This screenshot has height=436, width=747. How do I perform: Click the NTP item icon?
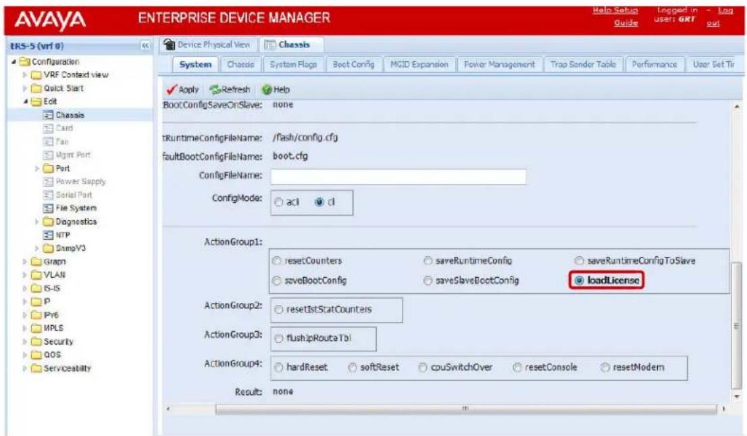[48, 235]
